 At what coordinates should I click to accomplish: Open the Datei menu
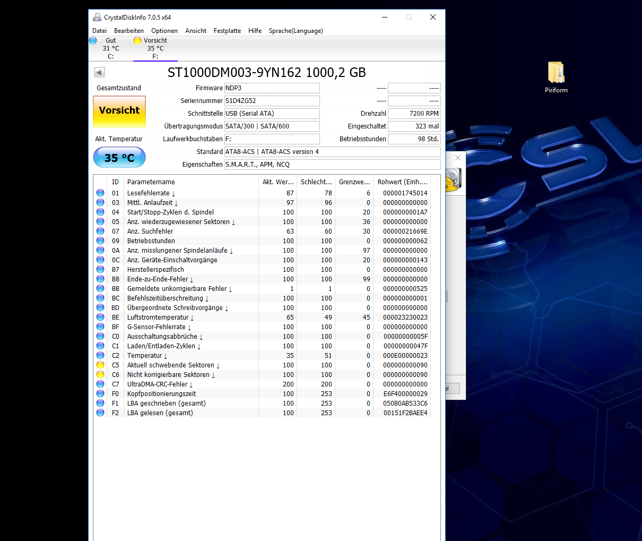coord(99,31)
